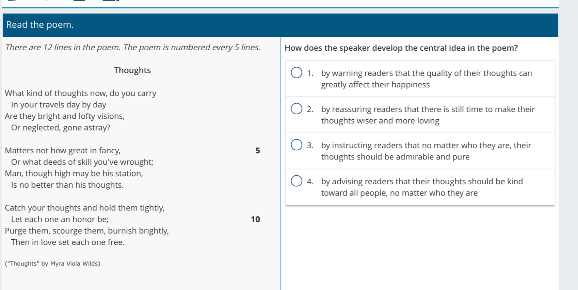
Task: Click the line 'Purge them, scourge them, burnish brightly,'
Action: (87, 231)
